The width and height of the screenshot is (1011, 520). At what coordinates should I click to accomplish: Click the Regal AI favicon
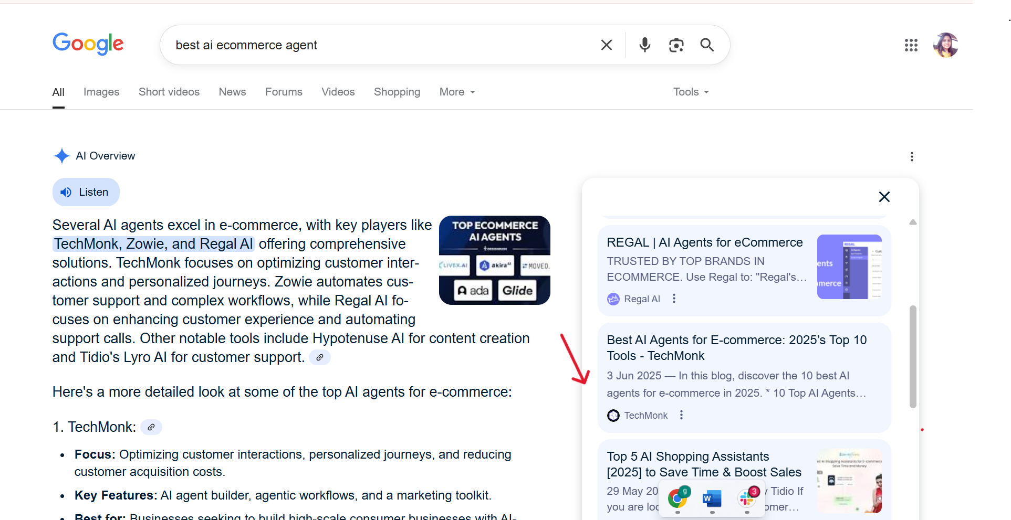point(613,299)
